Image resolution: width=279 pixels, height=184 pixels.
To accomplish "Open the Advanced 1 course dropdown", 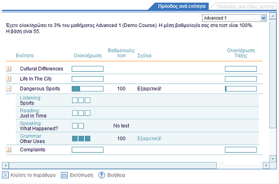I will (263, 18).
